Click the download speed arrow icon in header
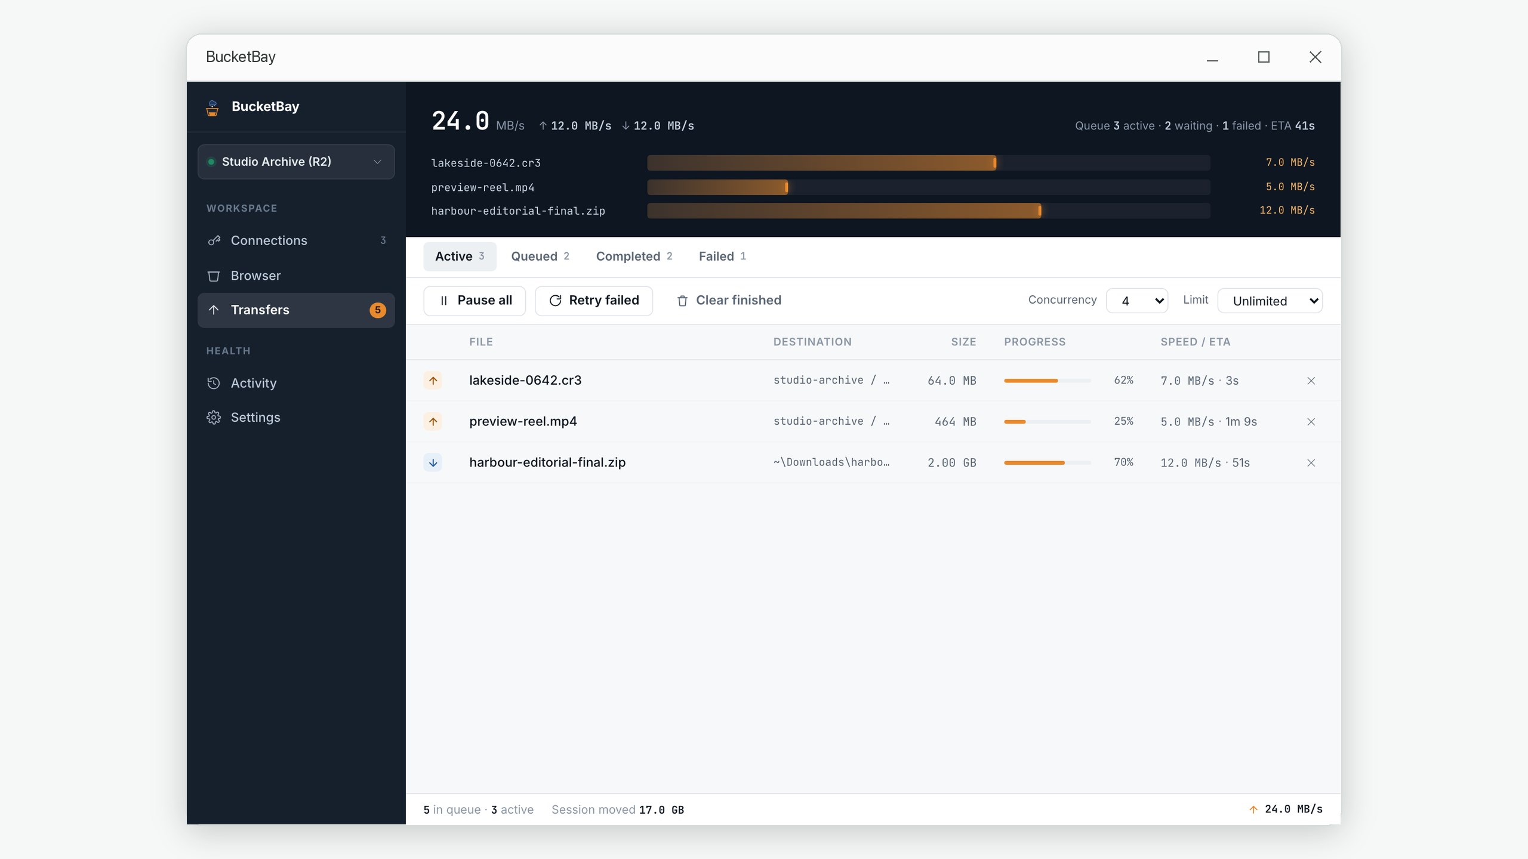Screen dimensions: 1528x859 click(626, 126)
